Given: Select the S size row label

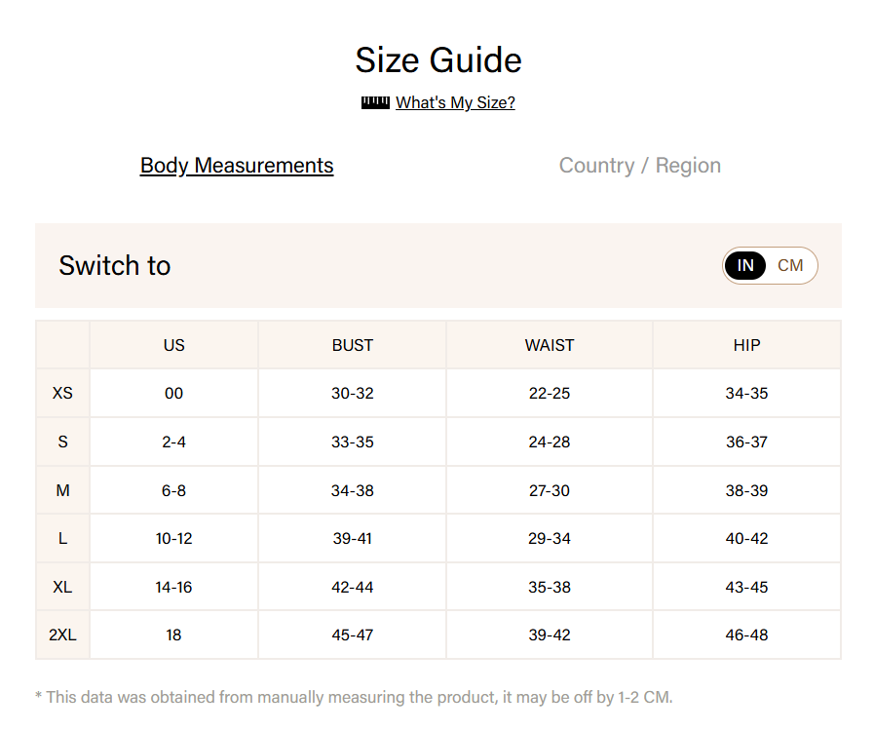Looking at the screenshot, I should [x=62, y=442].
